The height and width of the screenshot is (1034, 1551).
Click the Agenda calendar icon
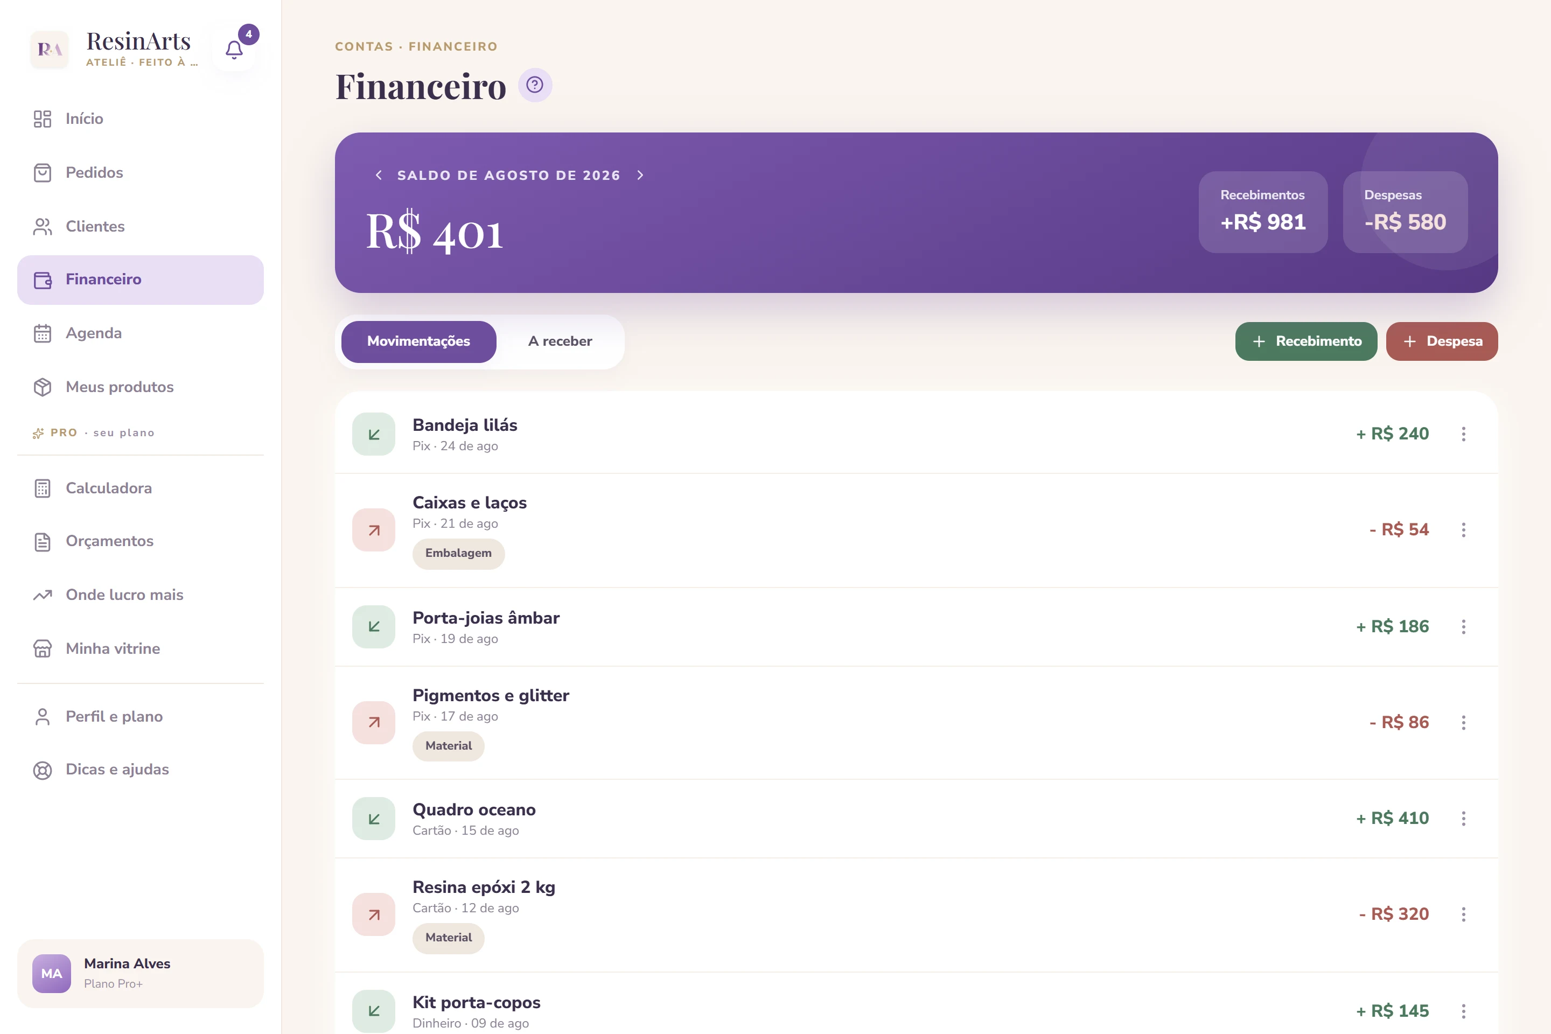point(42,333)
